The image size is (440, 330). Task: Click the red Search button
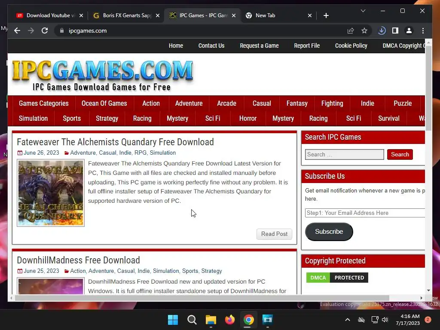[400, 154]
